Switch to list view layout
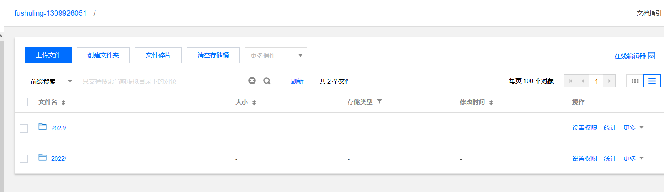 click(x=652, y=81)
